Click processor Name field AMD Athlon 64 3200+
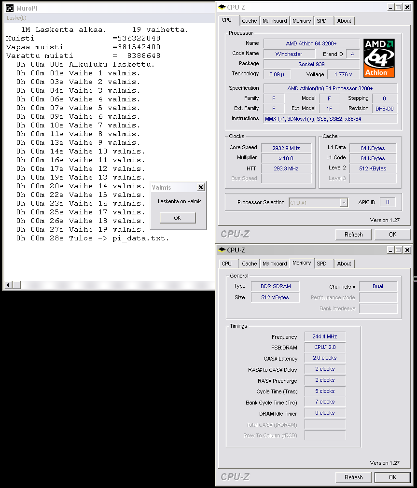417x488 pixels. point(311,43)
